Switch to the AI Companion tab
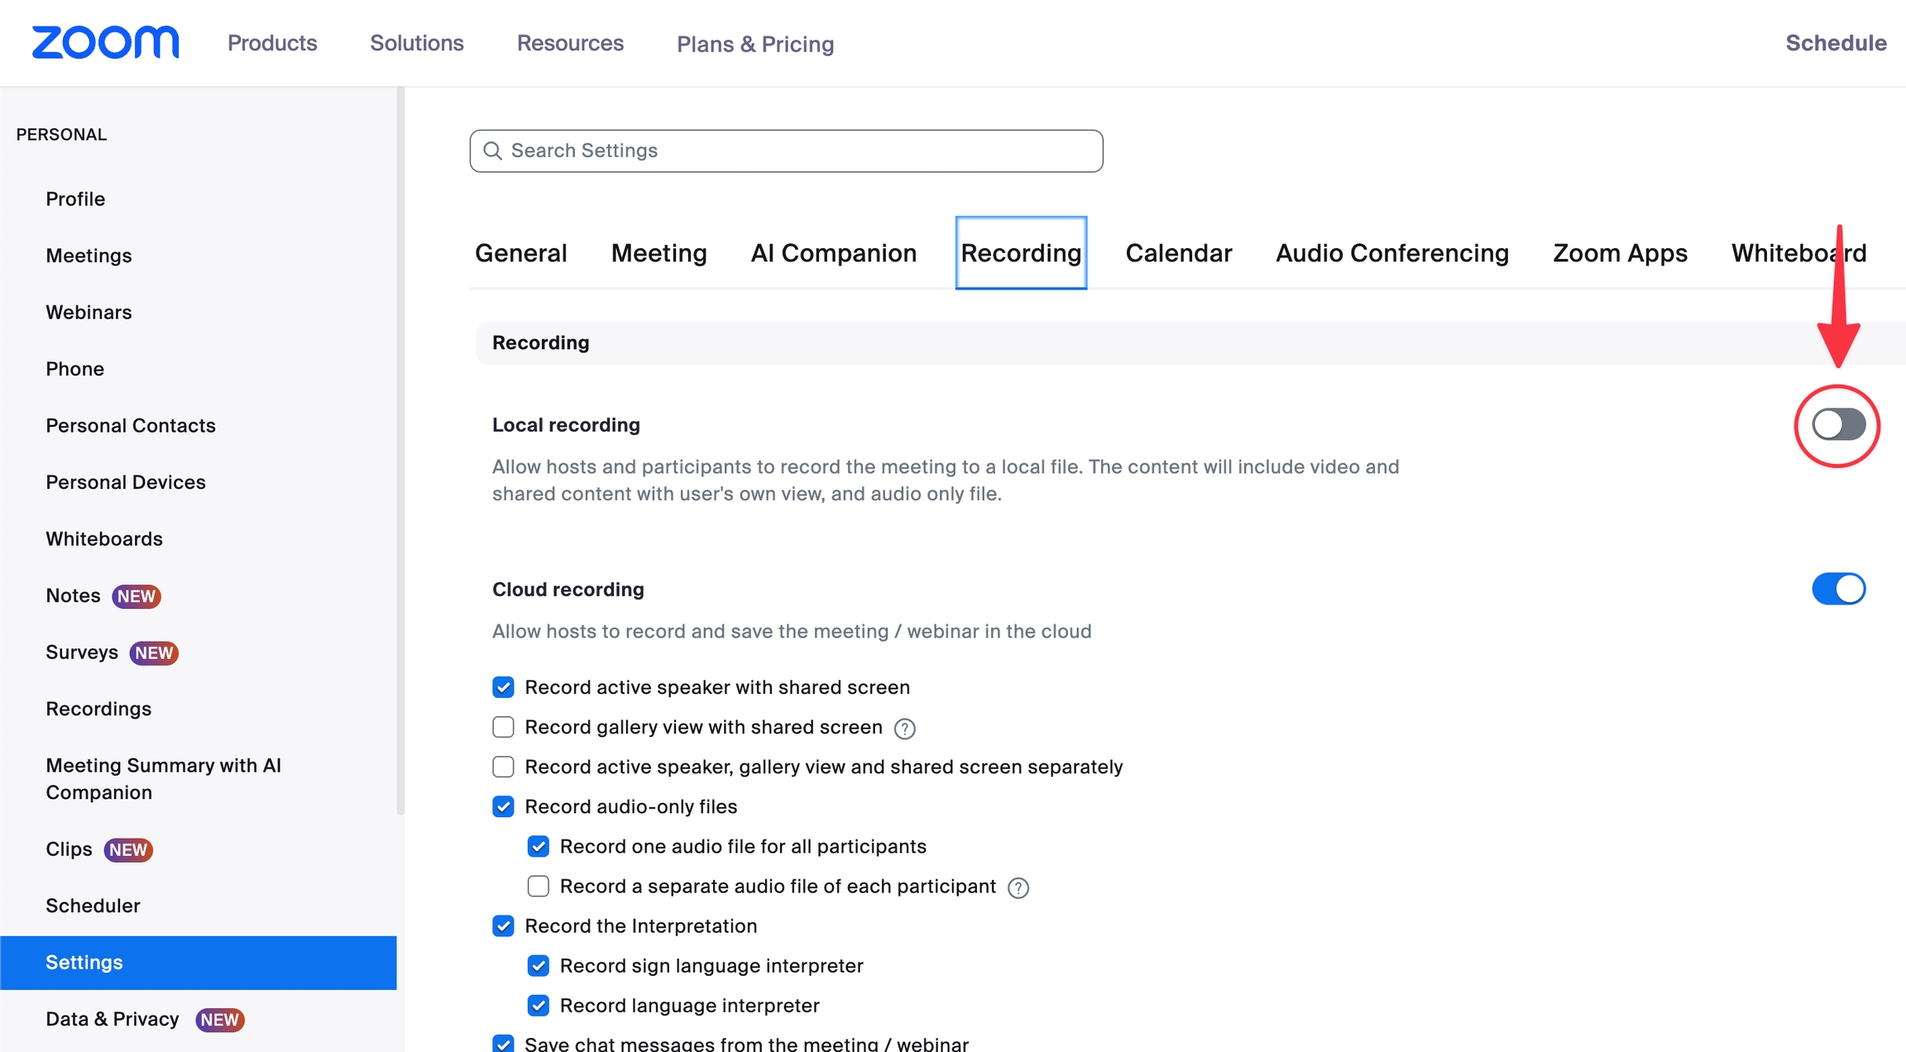This screenshot has height=1052, width=1906. click(x=833, y=253)
